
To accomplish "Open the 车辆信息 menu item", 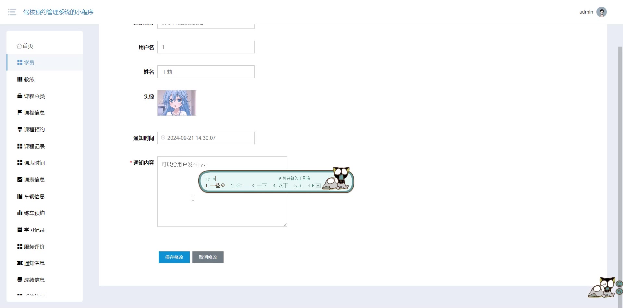I will [x=45, y=196].
